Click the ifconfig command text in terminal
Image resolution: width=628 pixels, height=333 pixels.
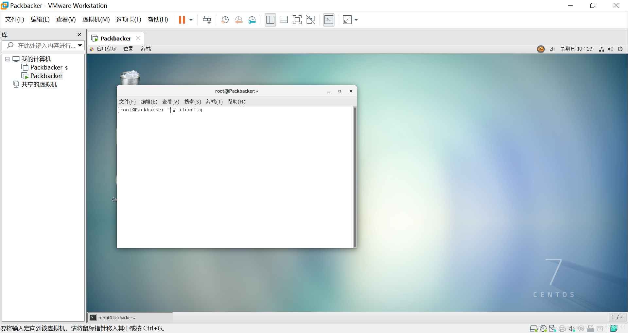click(191, 110)
